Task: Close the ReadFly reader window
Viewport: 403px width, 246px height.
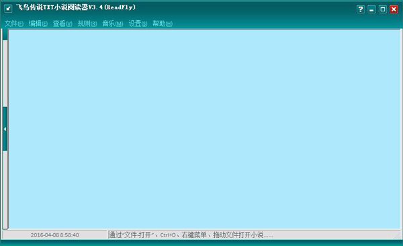Action: click(x=394, y=9)
